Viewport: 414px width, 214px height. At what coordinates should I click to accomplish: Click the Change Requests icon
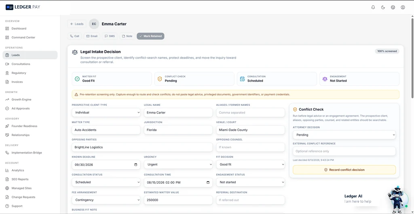[7, 197]
